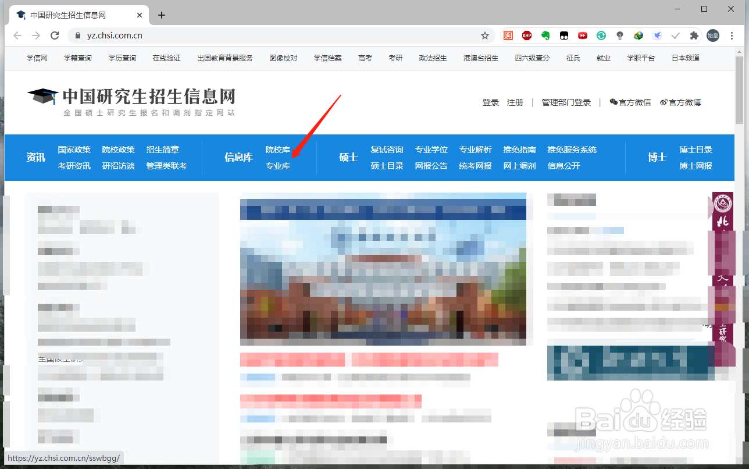The image size is (749, 469).
Task: Open 在线验证 in top navigation
Action: [167, 58]
